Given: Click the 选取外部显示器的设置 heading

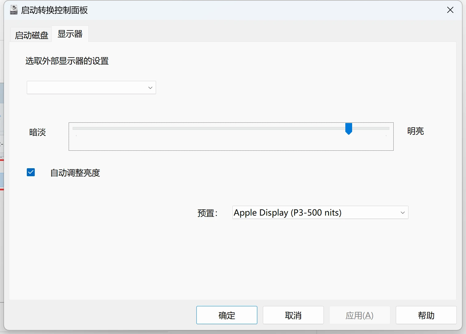Looking at the screenshot, I should (x=67, y=61).
